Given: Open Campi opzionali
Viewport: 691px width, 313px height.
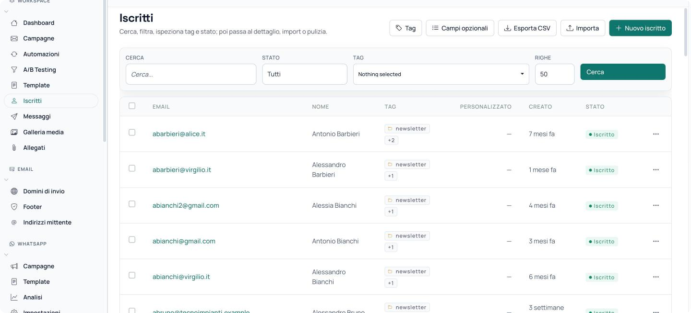Looking at the screenshot, I should [x=460, y=28].
